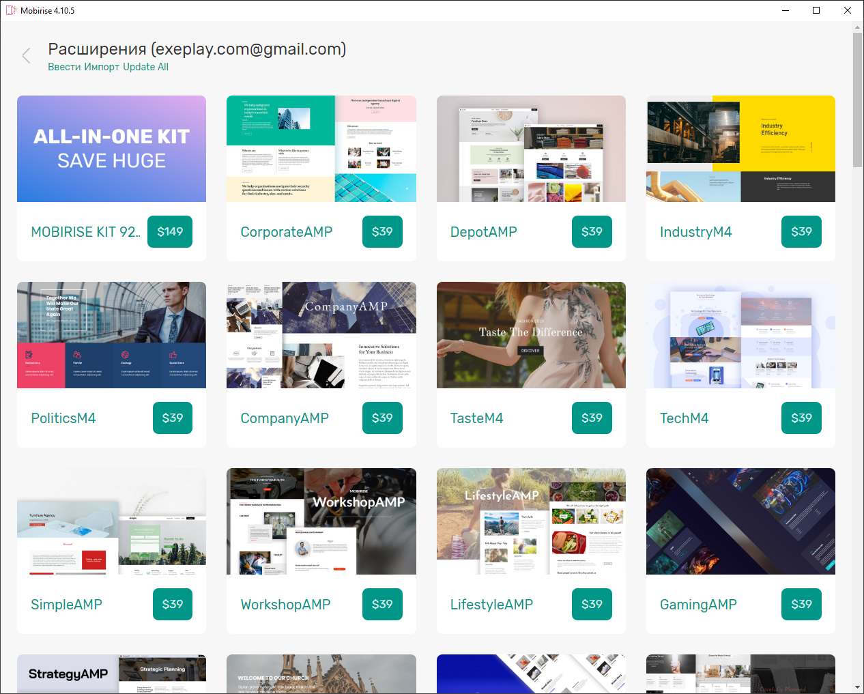Click the $39 button for CorporateAMP
Image resolution: width=864 pixels, height=694 pixels.
pos(382,231)
